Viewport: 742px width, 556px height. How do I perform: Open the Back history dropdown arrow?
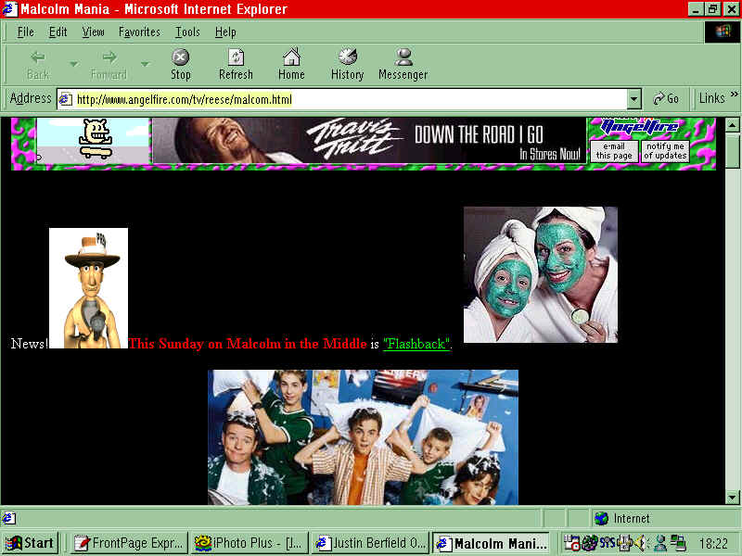click(74, 64)
